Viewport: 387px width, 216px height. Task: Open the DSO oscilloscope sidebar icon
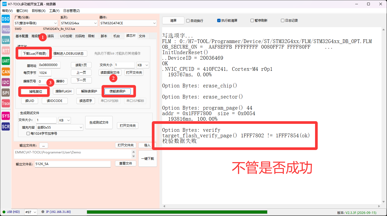6,19
